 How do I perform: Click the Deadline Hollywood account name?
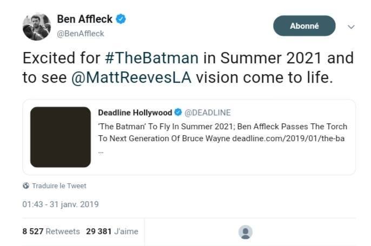point(134,112)
